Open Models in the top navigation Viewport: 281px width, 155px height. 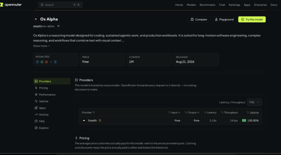click(x=191, y=5)
